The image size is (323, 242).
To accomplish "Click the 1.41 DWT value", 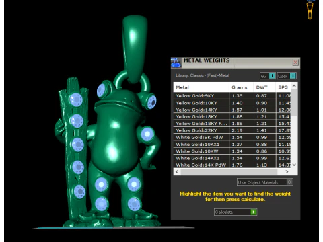I will click(262, 130).
